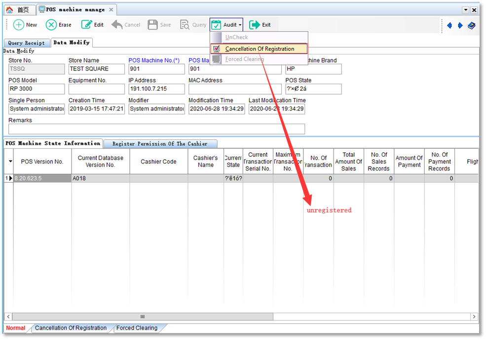The height and width of the screenshot is (340, 486).
Task: Open Register Permission Of The Cashier tab
Action: pos(160,144)
